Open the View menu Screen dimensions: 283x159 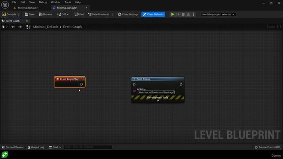(x=32, y=2)
